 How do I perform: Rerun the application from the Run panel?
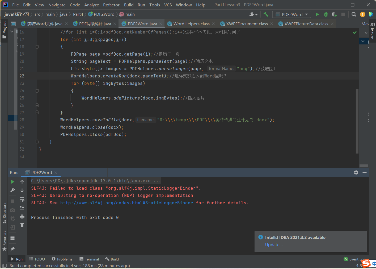(x=12, y=182)
